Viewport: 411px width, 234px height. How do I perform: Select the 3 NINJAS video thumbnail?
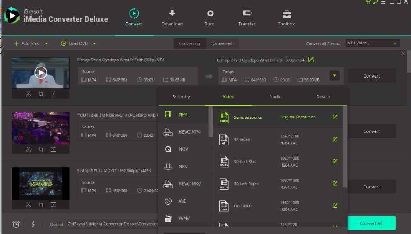pyautogui.click(x=41, y=184)
